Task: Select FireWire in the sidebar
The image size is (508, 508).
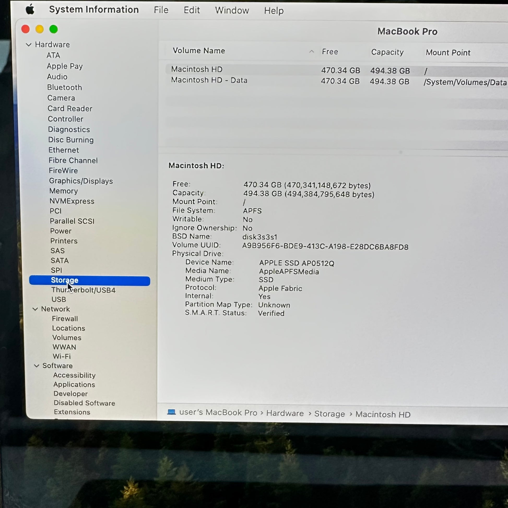Action: coord(63,171)
